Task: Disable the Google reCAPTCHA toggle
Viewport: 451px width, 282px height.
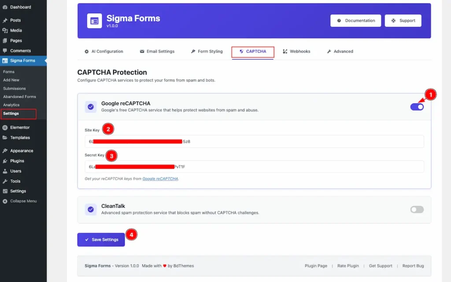Action: click(417, 107)
